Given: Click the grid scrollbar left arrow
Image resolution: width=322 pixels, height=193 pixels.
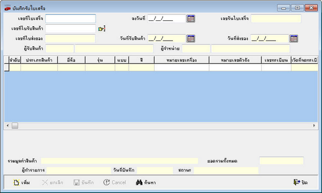Looking at the screenshot, I should tap(8, 126).
